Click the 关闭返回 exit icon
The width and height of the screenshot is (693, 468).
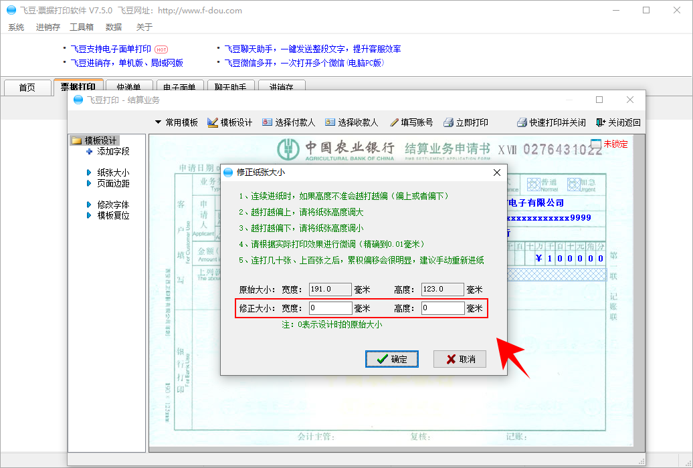pyautogui.click(x=601, y=122)
